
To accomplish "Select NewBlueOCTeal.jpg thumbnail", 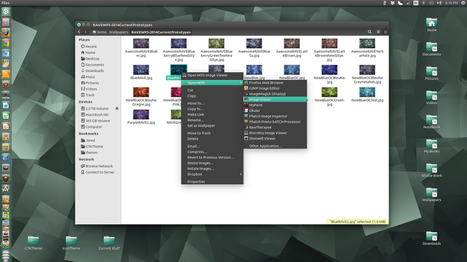I will 367,92.
